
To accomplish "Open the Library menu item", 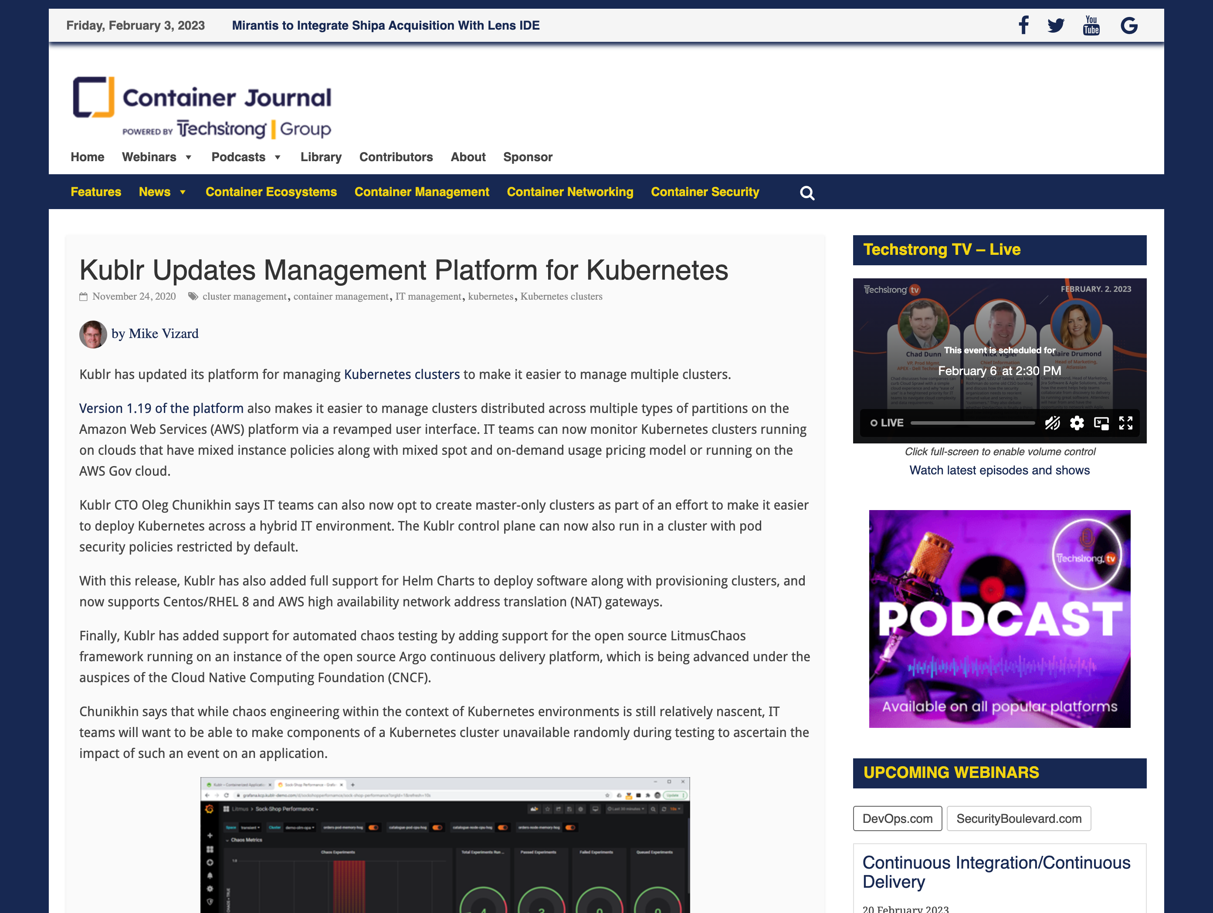I will point(321,157).
